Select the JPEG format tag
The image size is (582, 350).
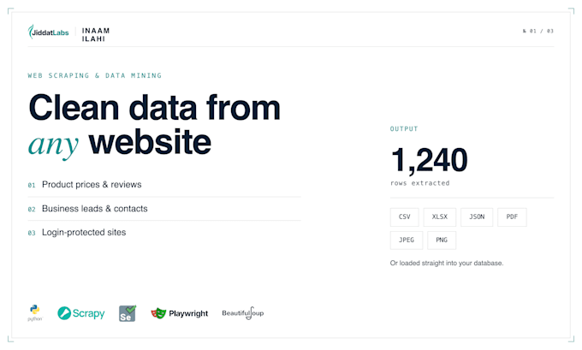(407, 240)
